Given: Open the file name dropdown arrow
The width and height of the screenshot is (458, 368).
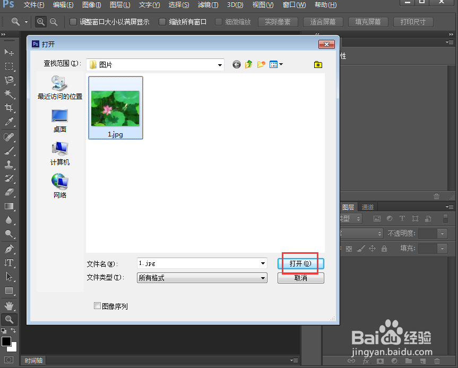Looking at the screenshot, I should [x=263, y=263].
